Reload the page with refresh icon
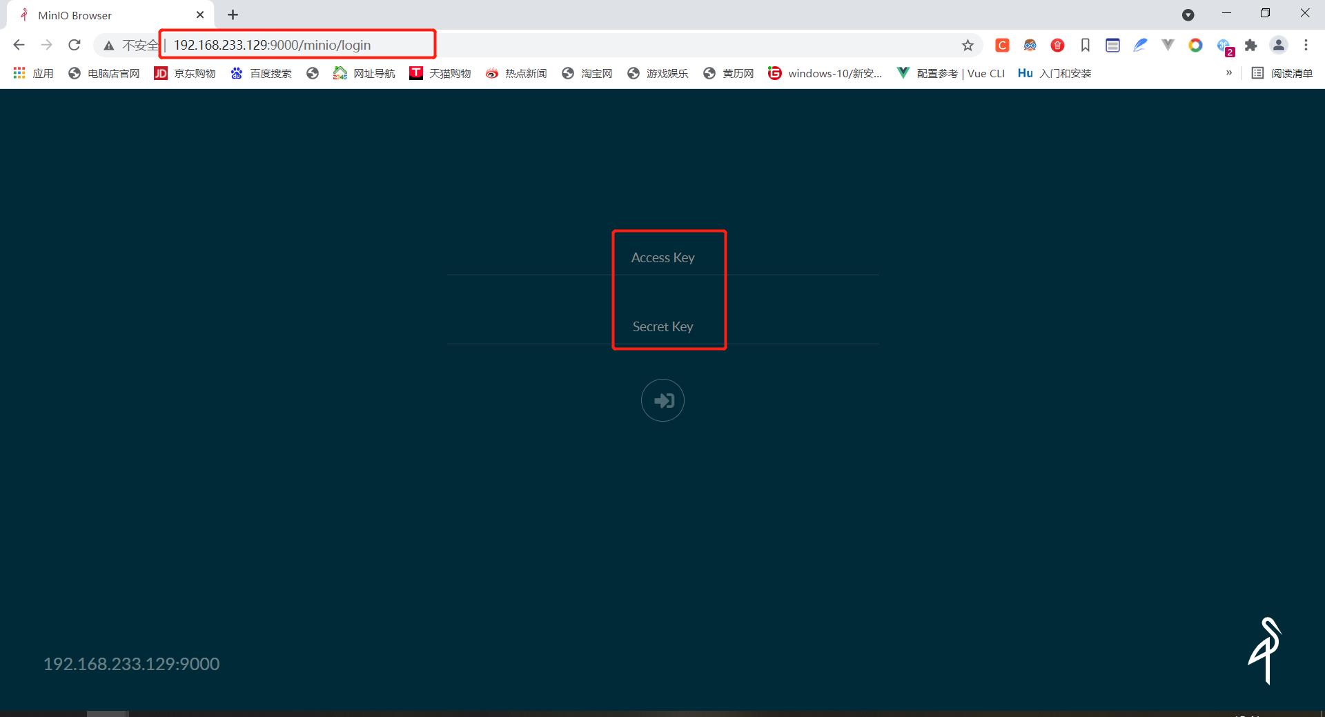The width and height of the screenshot is (1325, 717). [75, 45]
